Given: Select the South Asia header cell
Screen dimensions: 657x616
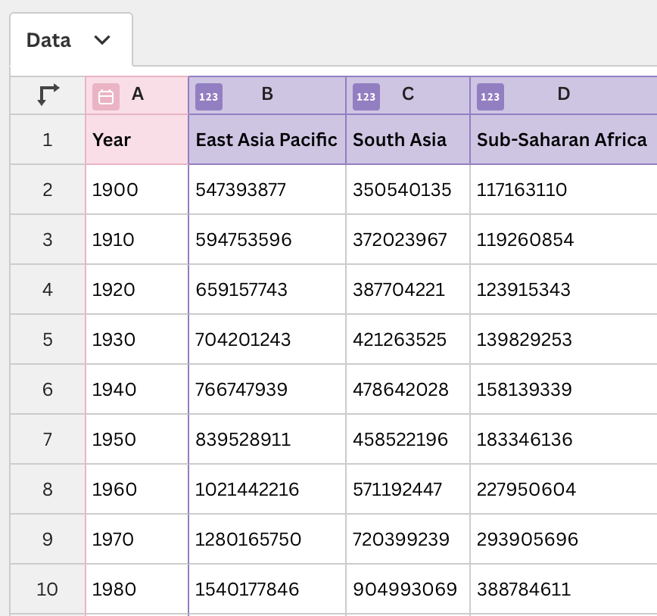Looking at the screenshot, I should [x=407, y=140].
